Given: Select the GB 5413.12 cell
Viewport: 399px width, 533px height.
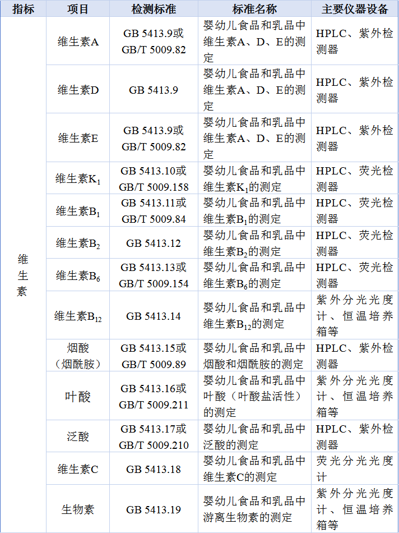Looking at the screenshot, I should pyautogui.click(x=154, y=243).
